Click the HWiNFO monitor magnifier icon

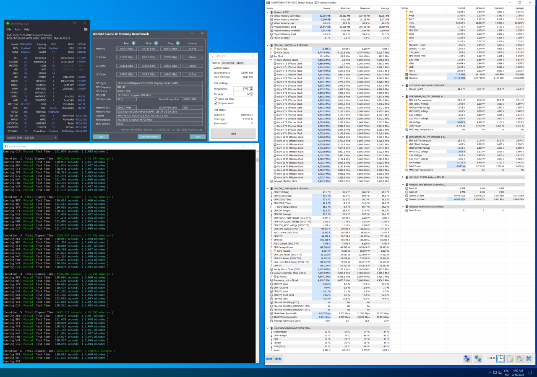[467, 359]
